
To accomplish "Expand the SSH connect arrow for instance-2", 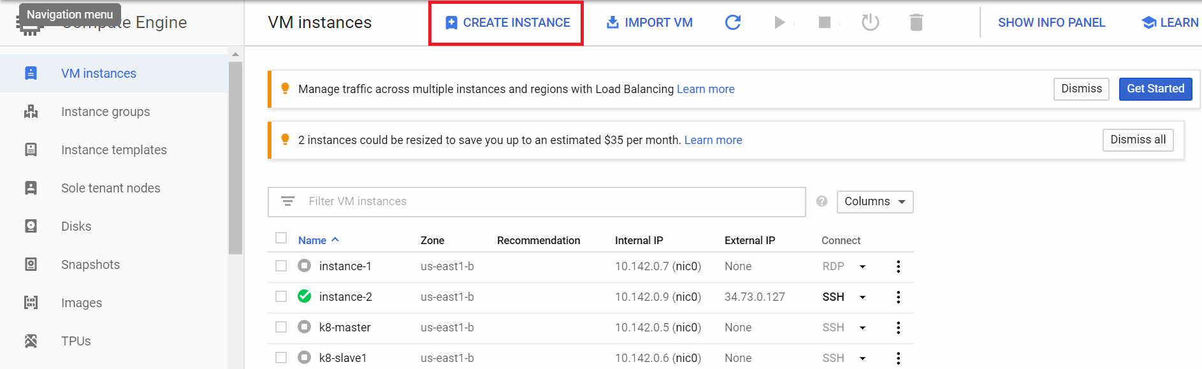I will pyautogui.click(x=862, y=297).
